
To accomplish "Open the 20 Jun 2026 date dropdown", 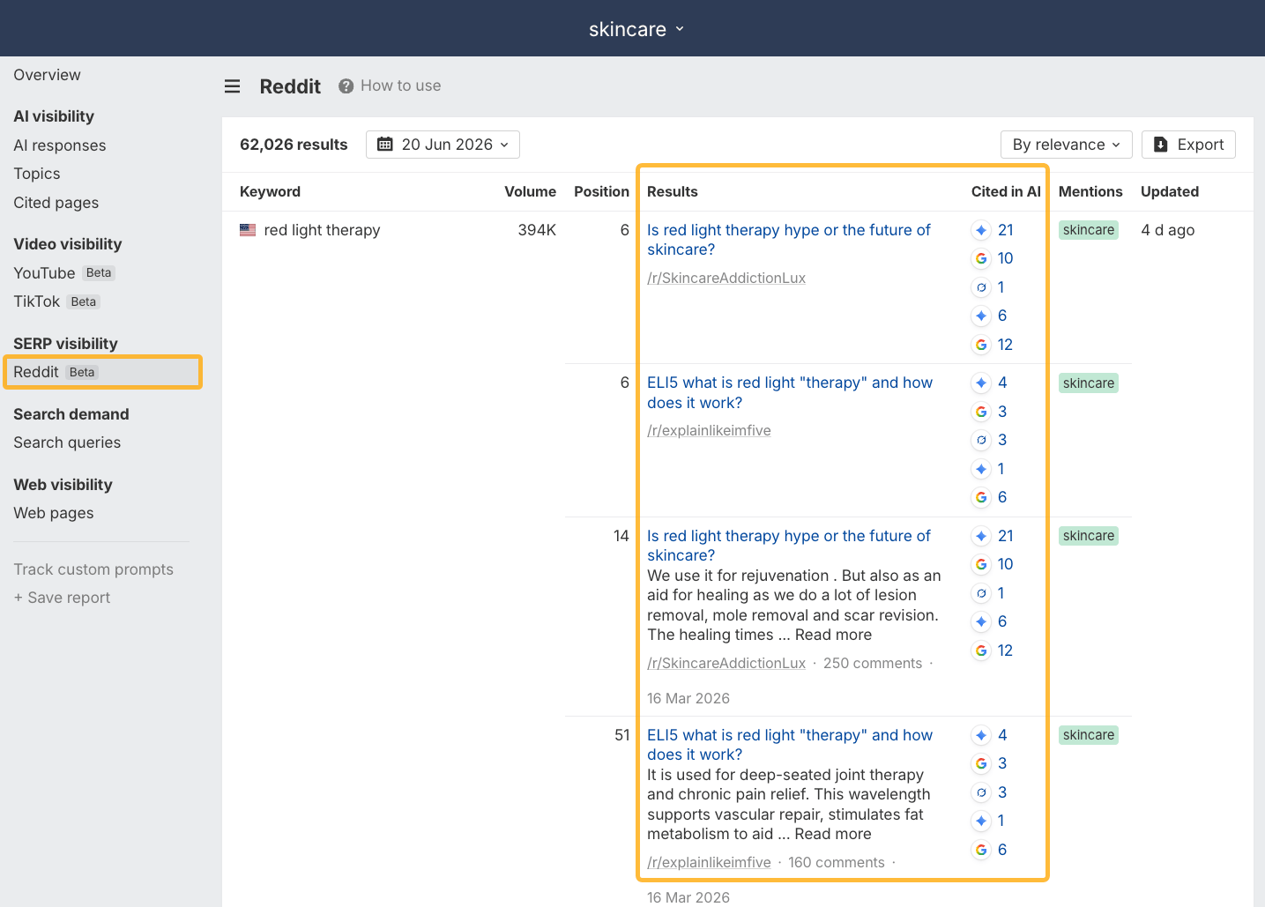I will click(443, 145).
